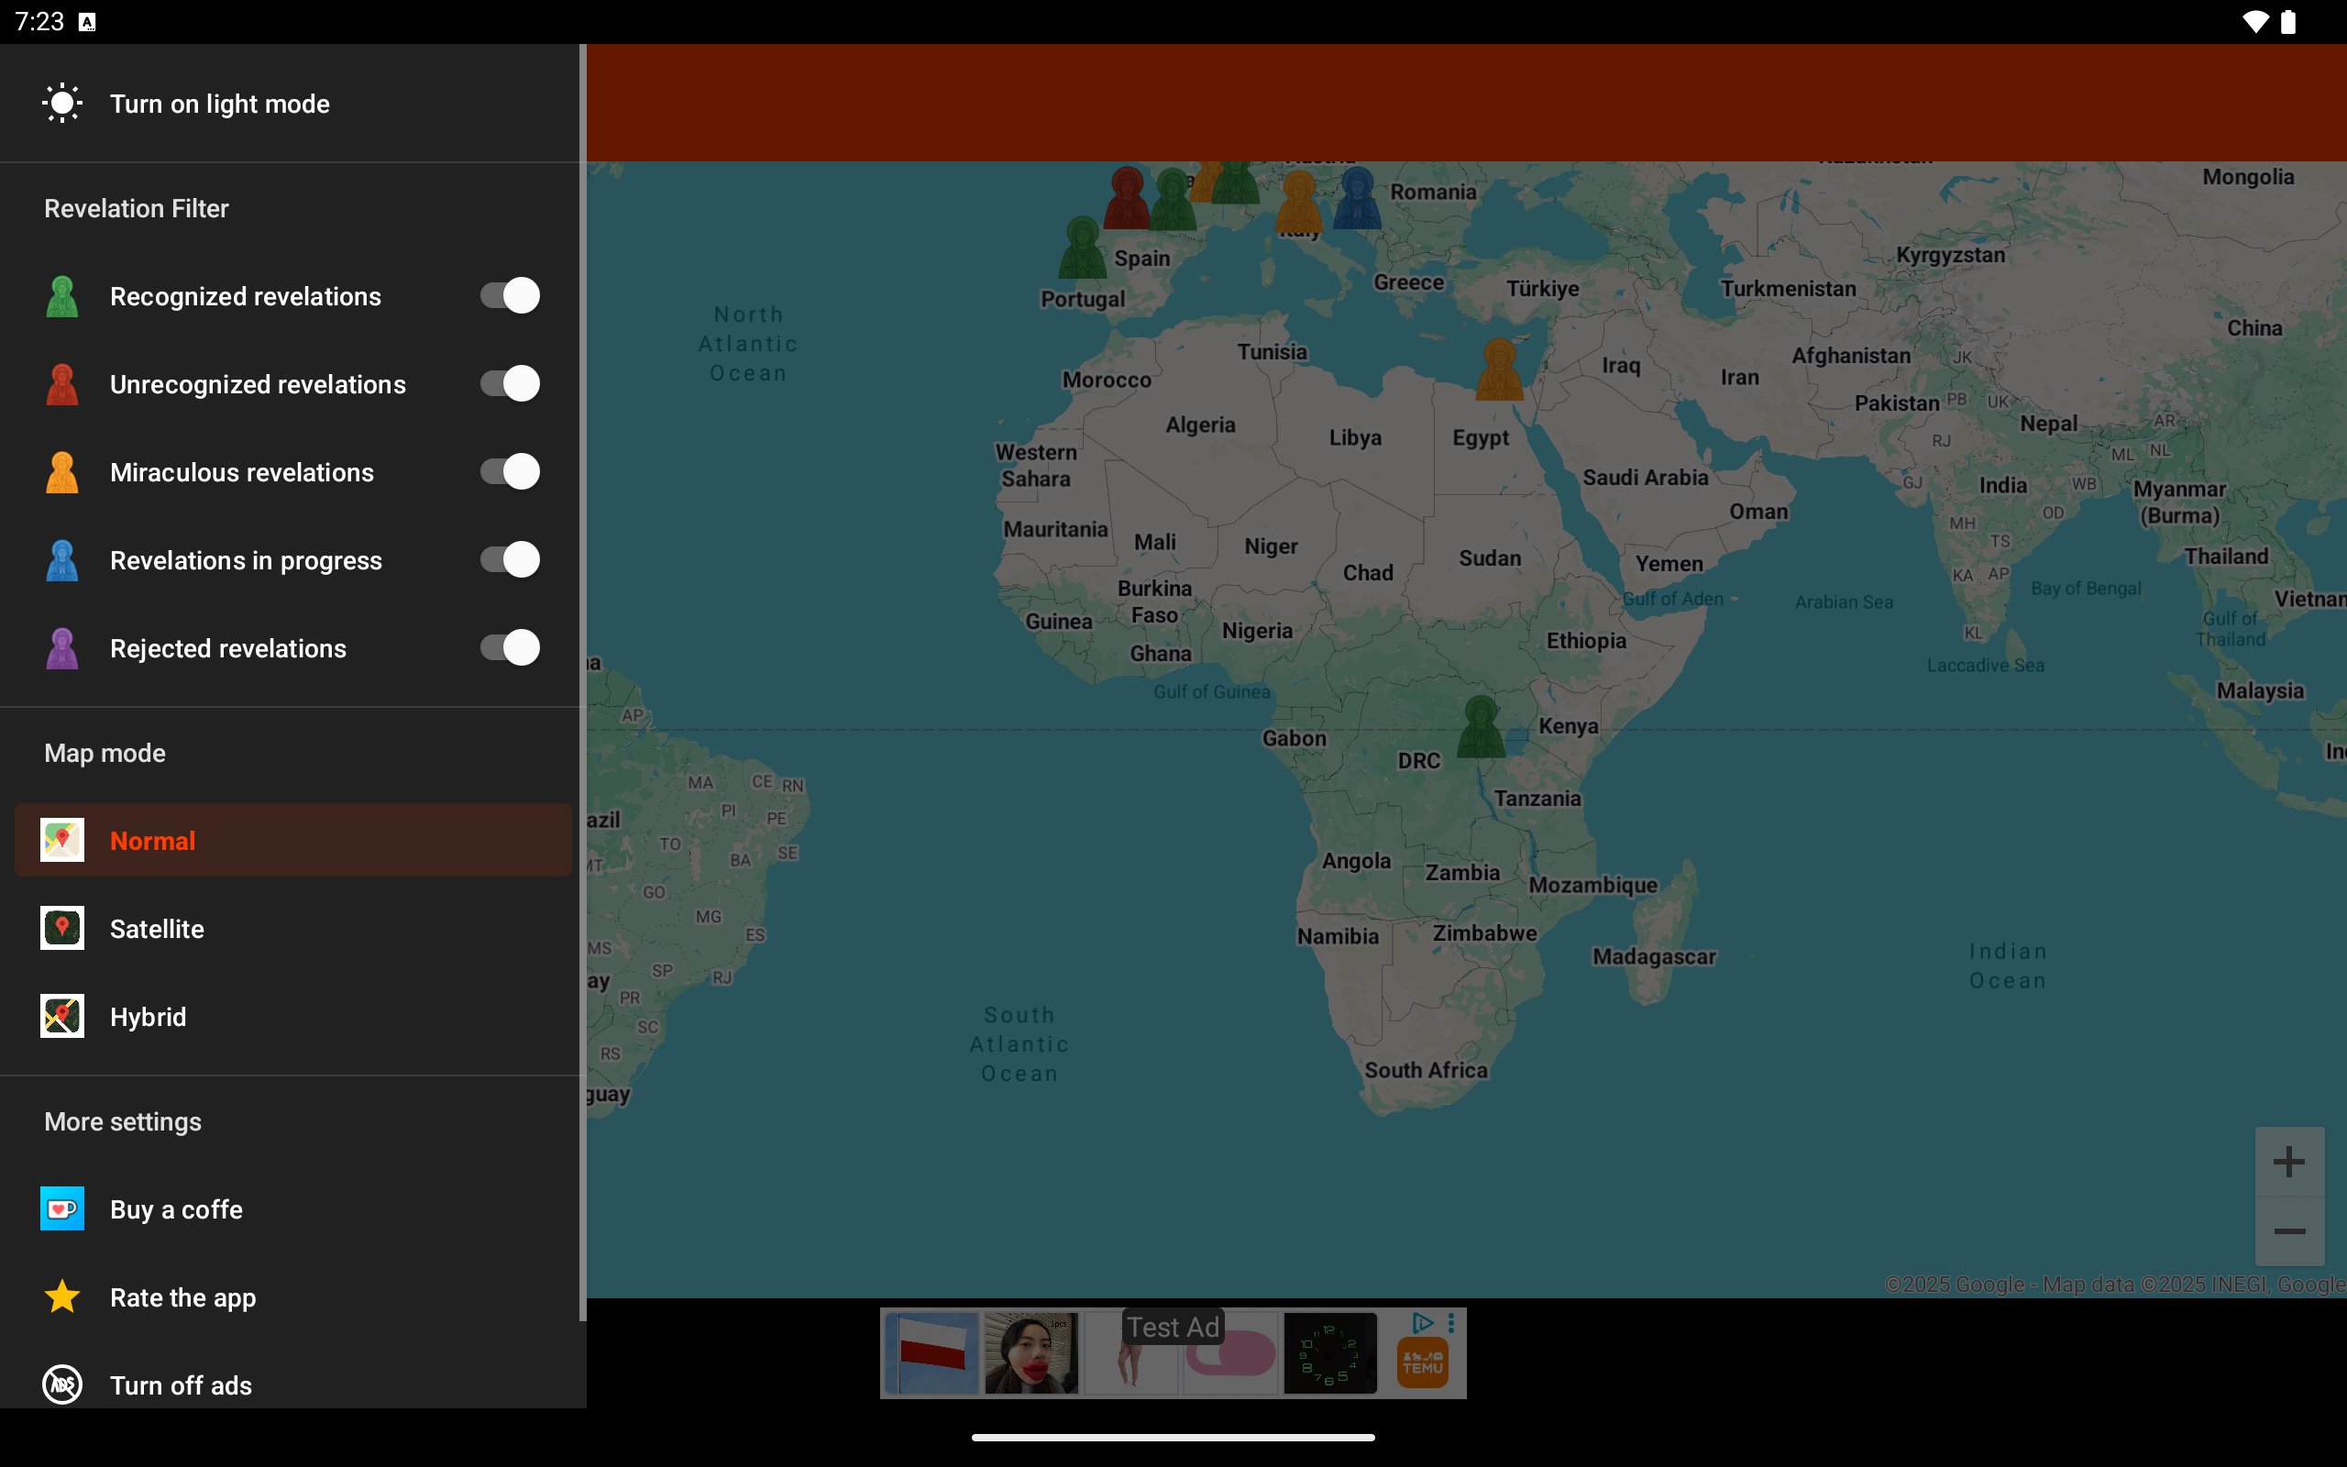2347x1467 pixels.
Task: Click the Turn off ads icon
Action: pyautogui.click(x=62, y=1384)
